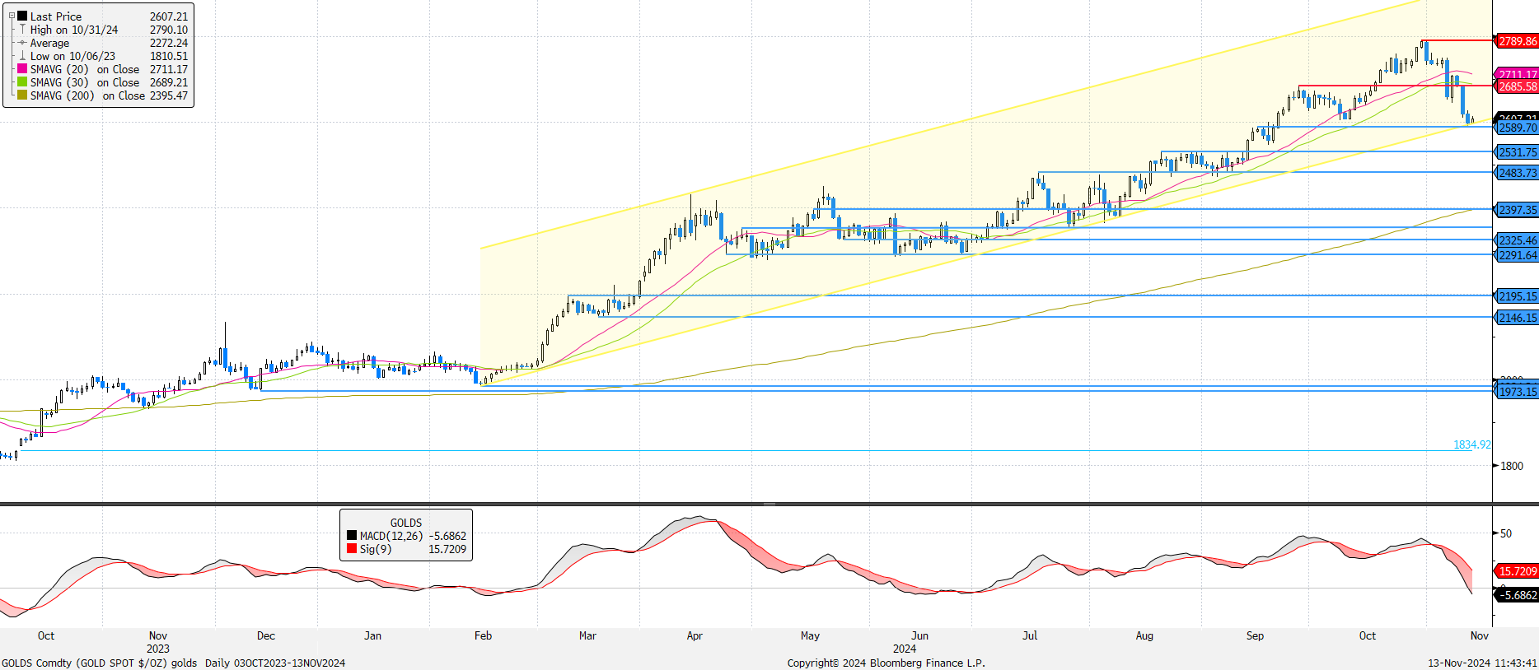Click the Bloomberg copyright text
This screenshot has height=670, width=1539.
click(886, 663)
